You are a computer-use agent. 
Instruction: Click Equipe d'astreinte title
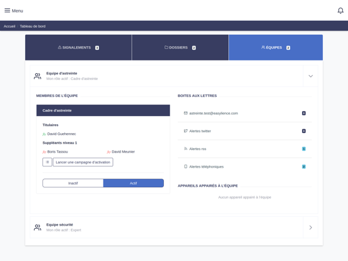pyautogui.click(x=62, y=73)
